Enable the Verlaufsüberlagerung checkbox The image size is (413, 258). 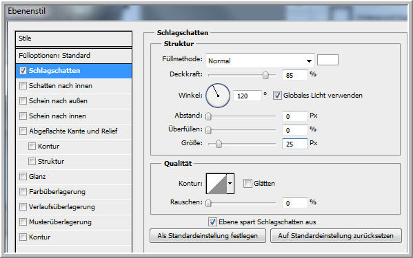pos(23,207)
